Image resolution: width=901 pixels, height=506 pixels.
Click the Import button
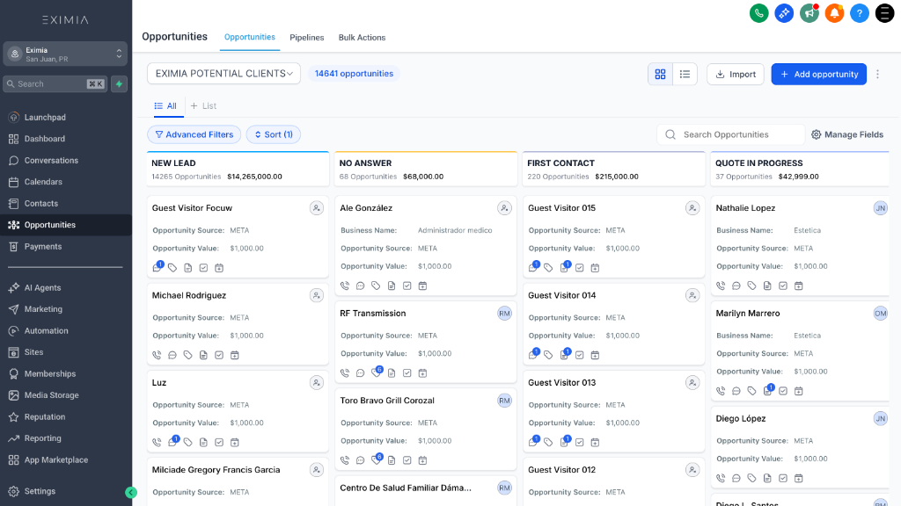pos(735,74)
